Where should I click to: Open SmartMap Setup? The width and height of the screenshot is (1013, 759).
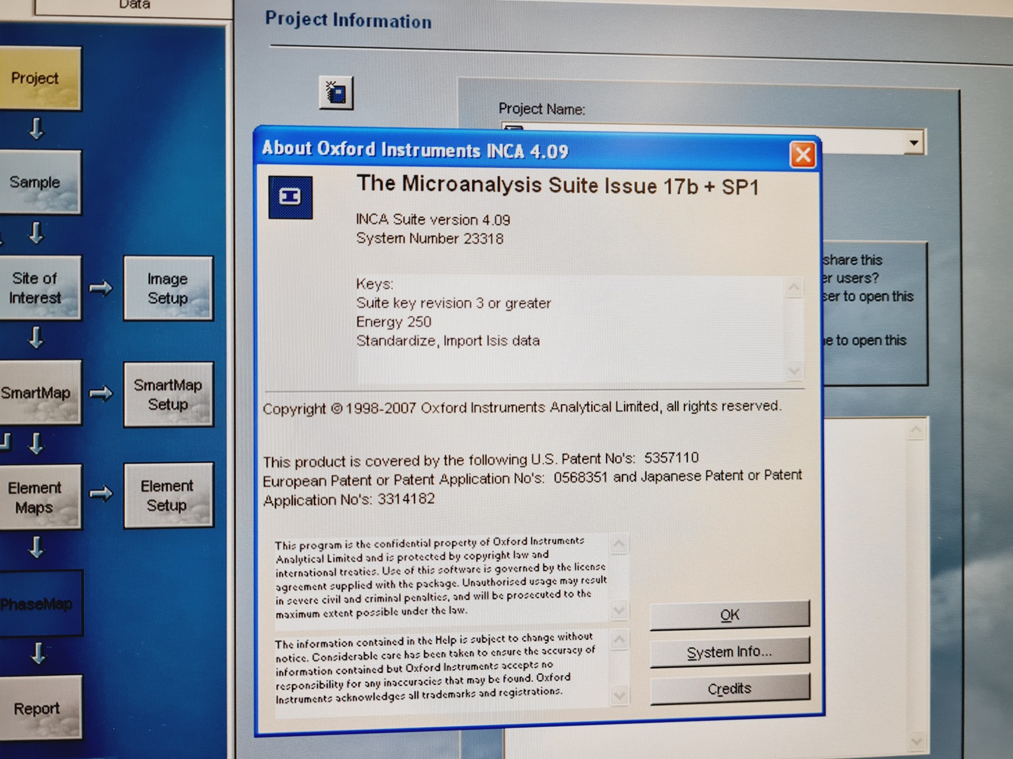[x=168, y=394]
